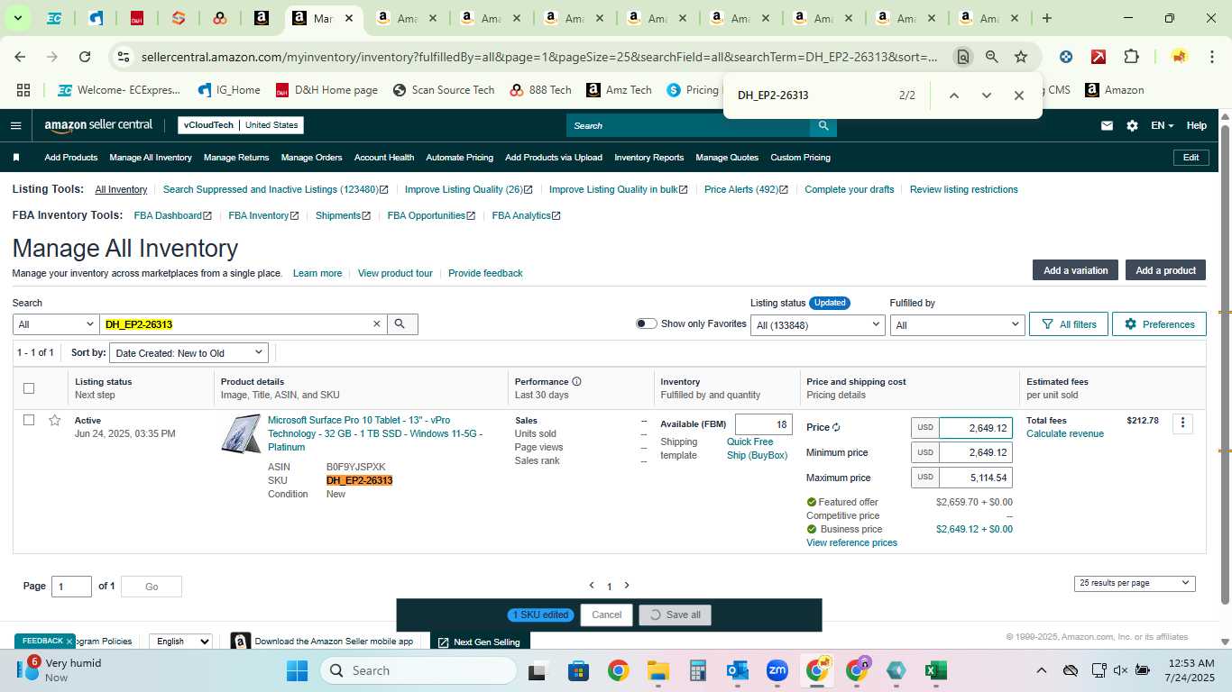The width and height of the screenshot is (1232, 692).
Task: Go to previous find-in-page match
Action: [954, 96]
